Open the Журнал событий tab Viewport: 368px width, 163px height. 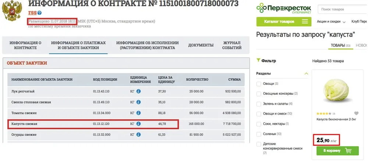tap(232, 46)
